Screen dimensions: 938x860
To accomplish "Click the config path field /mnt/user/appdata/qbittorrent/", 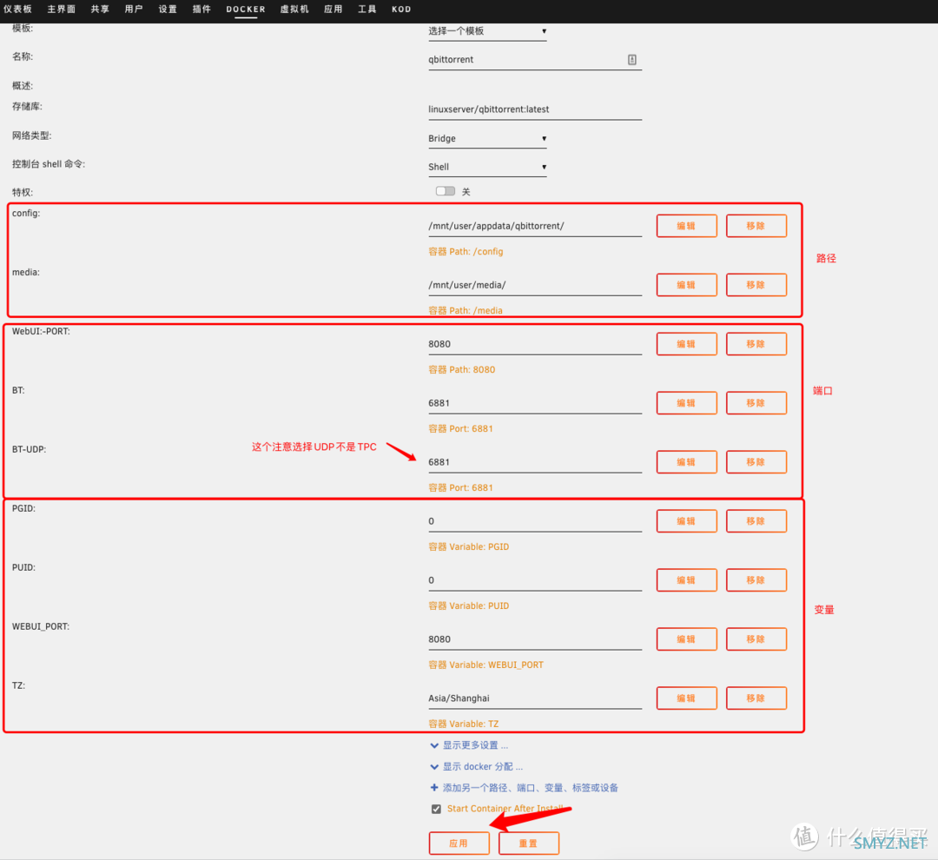I will click(x=535, y=226).
